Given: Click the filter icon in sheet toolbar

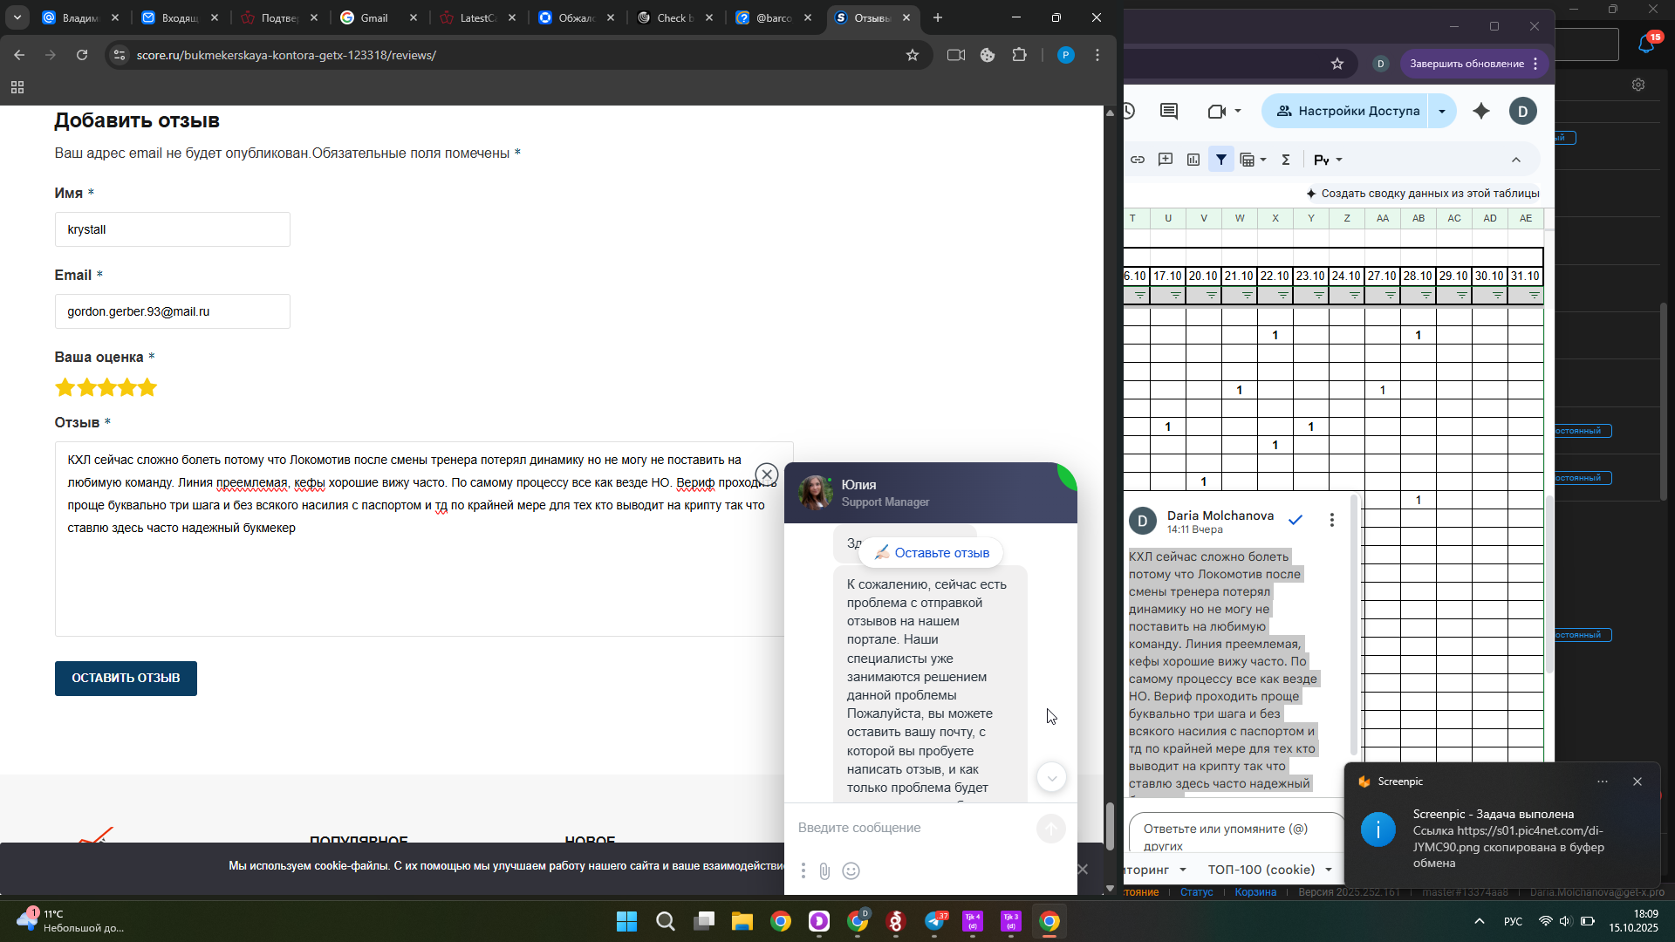Looking at the screenshot, I should pos(1221,160).
